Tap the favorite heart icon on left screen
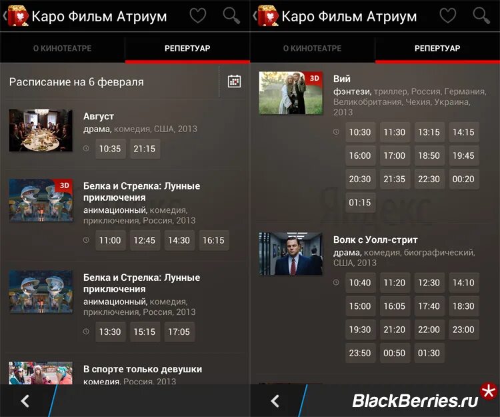Image resolution: width=500 pixels, height=417 pixels. point(198,15)
